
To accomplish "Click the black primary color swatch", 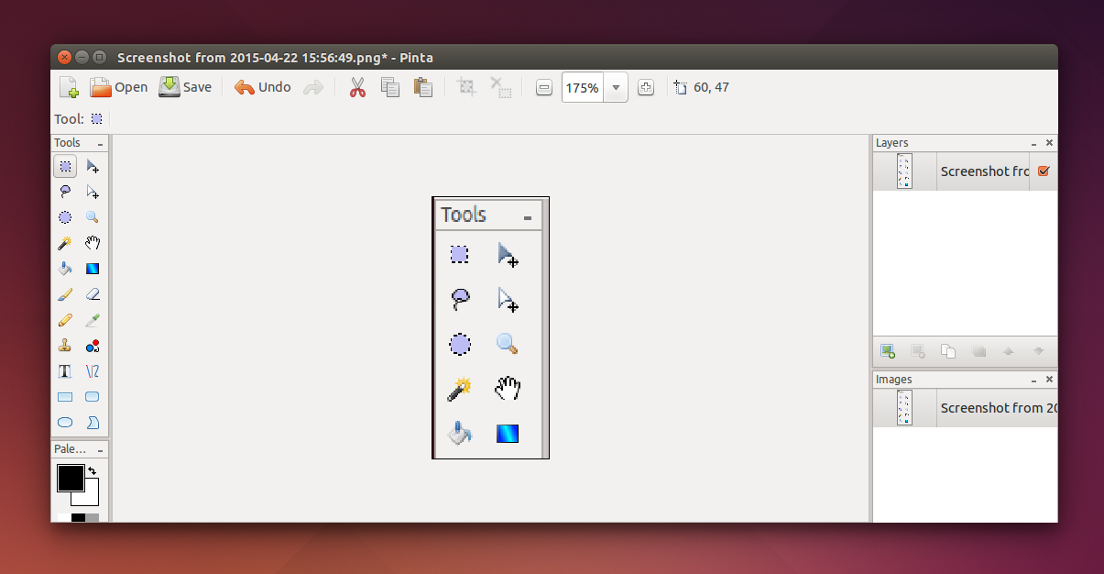I will click(x=70, y=478).
